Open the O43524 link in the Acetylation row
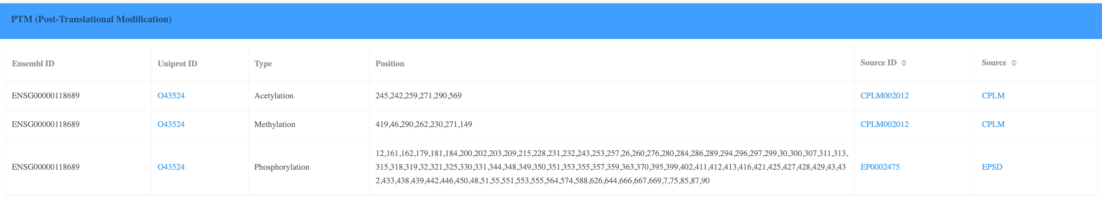The height and width of the screenshot is (198, 1102). click(171, 95)
